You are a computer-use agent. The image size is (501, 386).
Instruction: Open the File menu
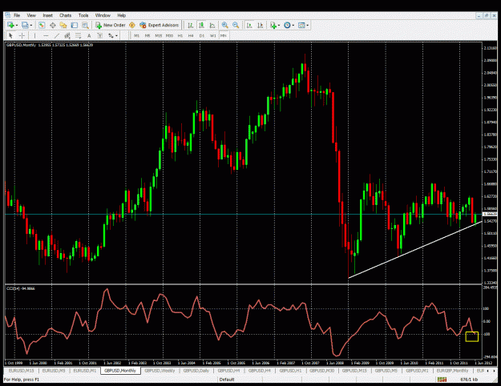pyautogui.click(x=17, y=15)
